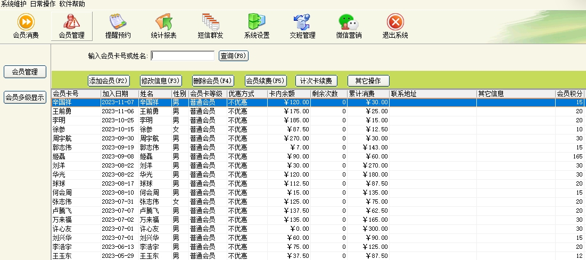Open the 日常操作 menu
Viewport: 586px width, 260px height.
43,4
